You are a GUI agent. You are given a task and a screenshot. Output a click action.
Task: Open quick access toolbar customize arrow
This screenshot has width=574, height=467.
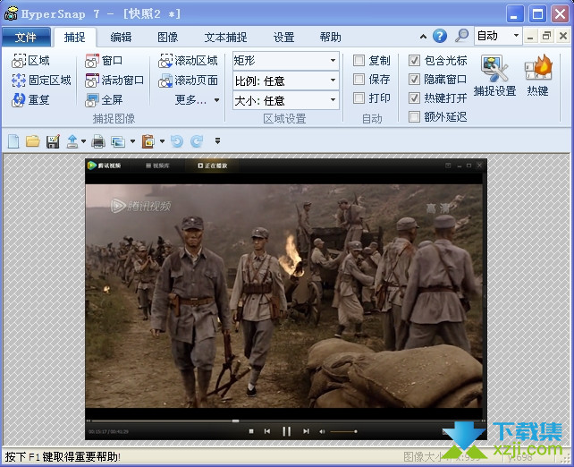(x=217, y=141)
